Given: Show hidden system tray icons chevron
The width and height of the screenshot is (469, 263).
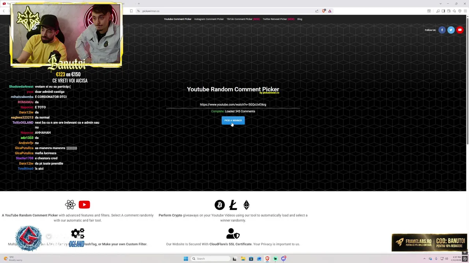Looking at the screenshot, I should click(425, 259).
